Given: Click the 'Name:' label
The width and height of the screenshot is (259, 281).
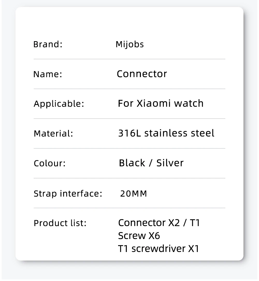Looking at the screenshot, I should click(48, 74).
